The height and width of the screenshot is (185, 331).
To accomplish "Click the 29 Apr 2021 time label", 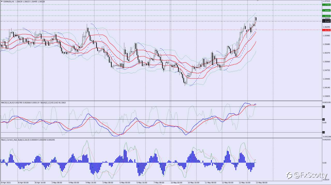I will (x=5, y=182).
